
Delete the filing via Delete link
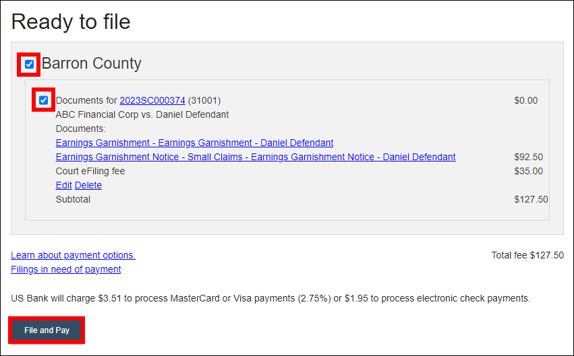click(x=88, y=185)
